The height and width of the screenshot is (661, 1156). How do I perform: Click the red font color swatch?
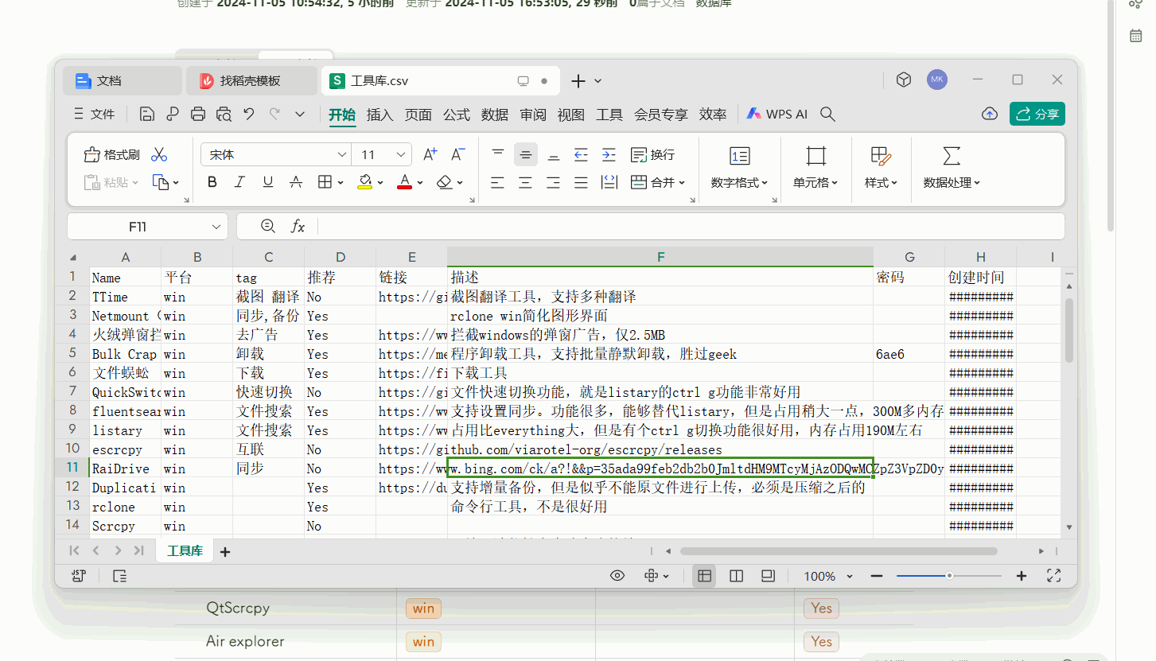(x=404, y=183)
